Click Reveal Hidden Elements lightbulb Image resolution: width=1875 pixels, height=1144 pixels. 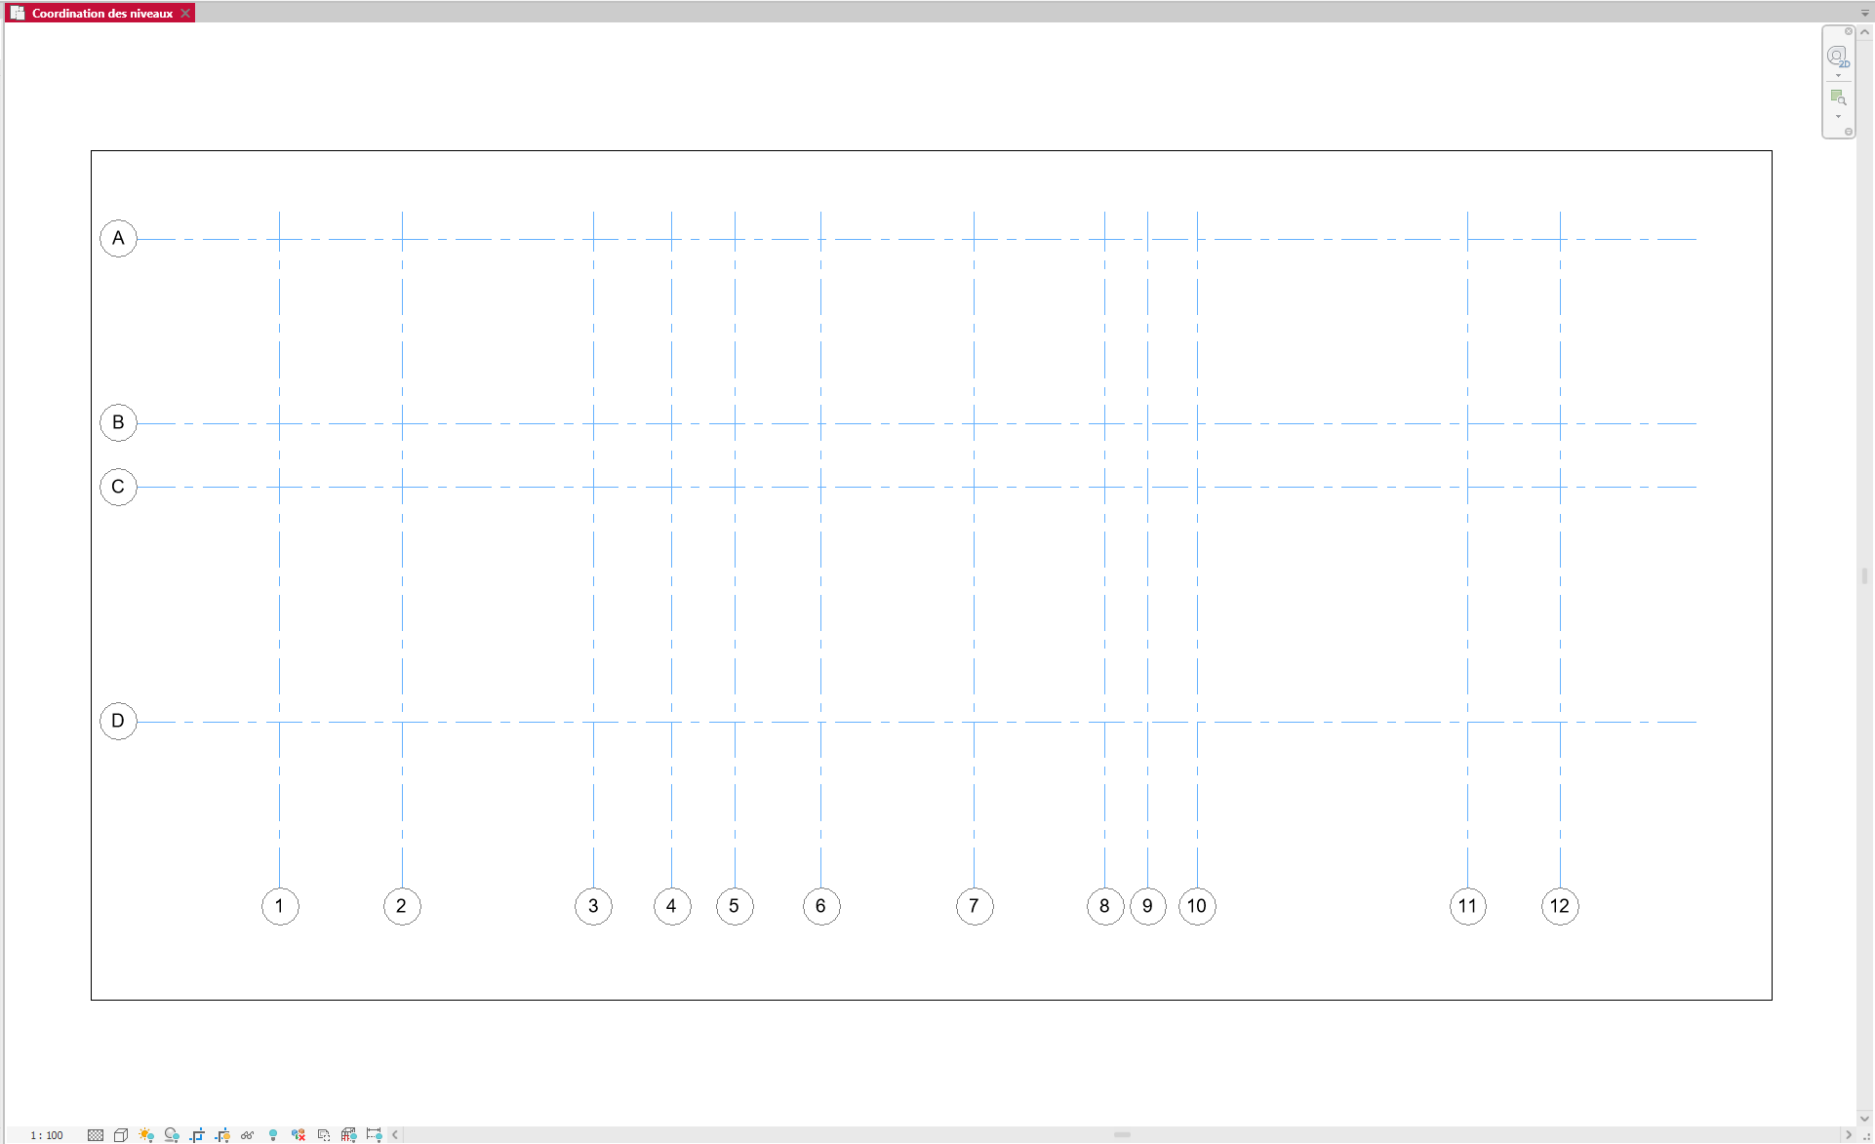pyautogui.click(x=273, y=1135)
